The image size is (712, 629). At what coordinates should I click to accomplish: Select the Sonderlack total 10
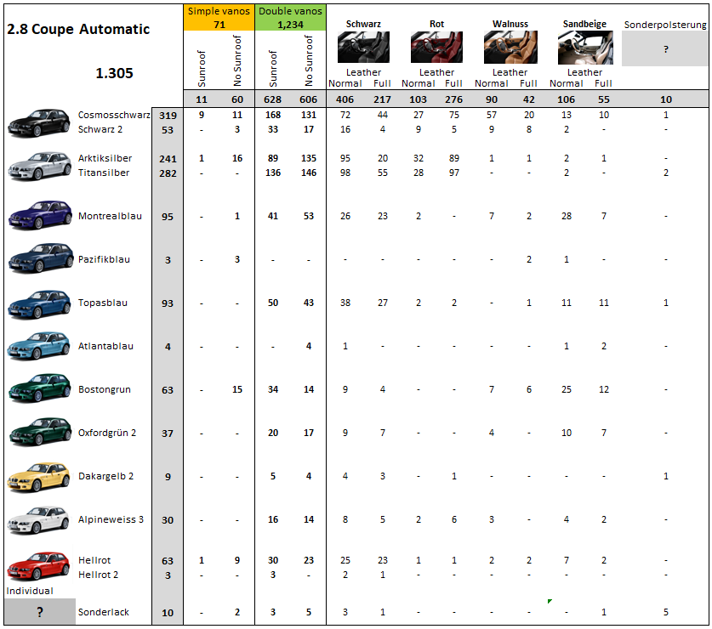(168, 613)
